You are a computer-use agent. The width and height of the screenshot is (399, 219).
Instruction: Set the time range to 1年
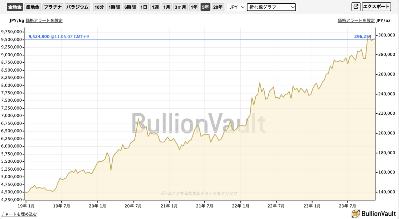coord(194,7)
